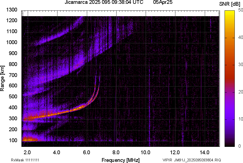The height and width of the screenshot is (163, 243).
Task: Click the frequency tick label '2.0'
Action: (x=27, y=153)
